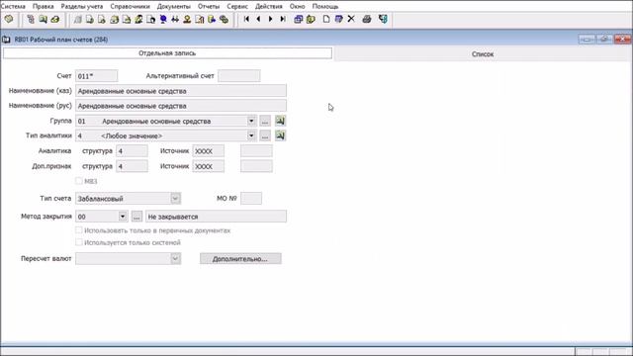
Task: Toggle 'Используется только системой' checkbox
Action: pos(79,242)
